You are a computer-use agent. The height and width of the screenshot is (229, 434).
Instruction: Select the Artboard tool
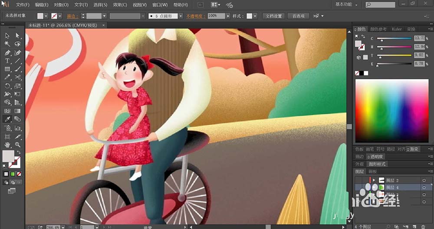(x=7, y=136)
